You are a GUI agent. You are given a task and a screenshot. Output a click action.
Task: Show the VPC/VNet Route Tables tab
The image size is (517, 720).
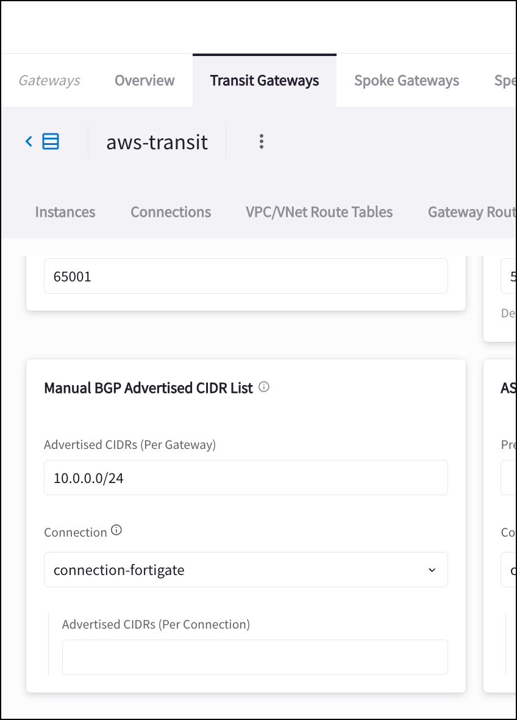tap(319, 212)
